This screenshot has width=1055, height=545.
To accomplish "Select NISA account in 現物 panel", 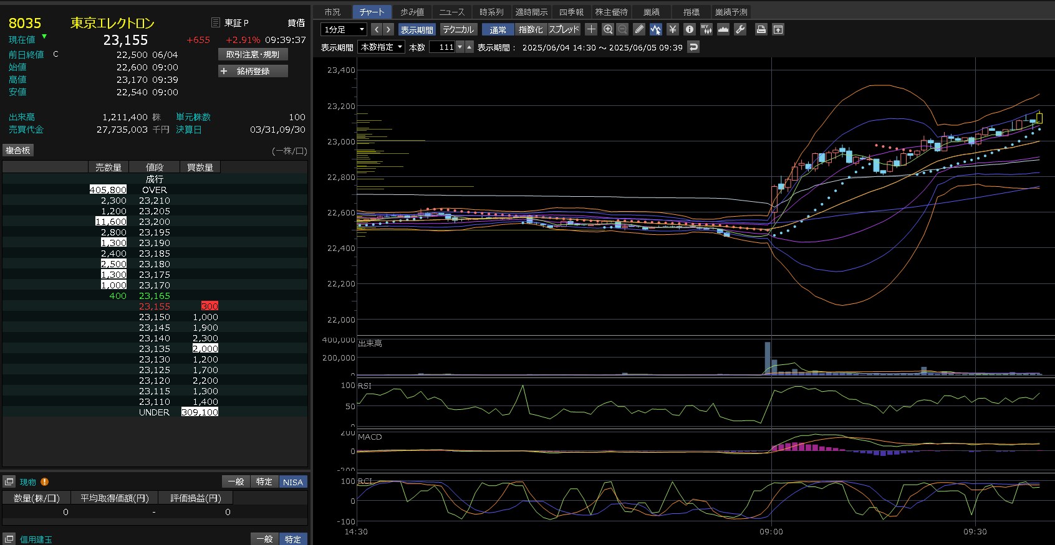I will click(x=293, y=481).
